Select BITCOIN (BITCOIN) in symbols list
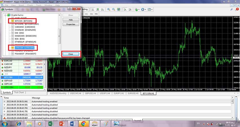The width and height of the screenshot is (240, 127). coord(23,21)
